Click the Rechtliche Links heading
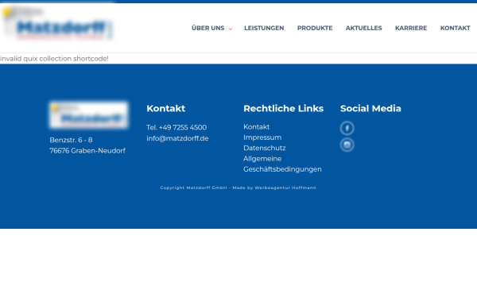The height and width of the screenshot is (298, 477). 283,109
